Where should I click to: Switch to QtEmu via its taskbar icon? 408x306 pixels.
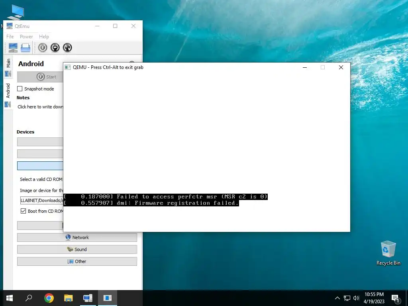tap(88, 298)
